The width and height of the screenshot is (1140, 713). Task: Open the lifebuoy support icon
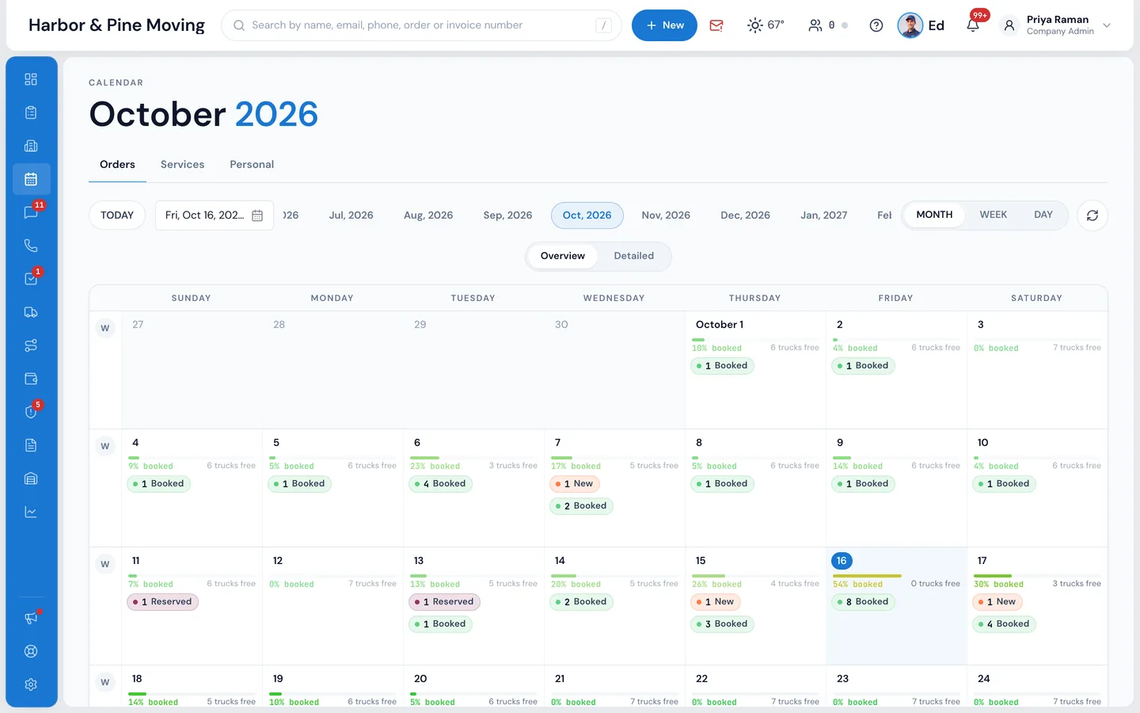tap(31, 651)
